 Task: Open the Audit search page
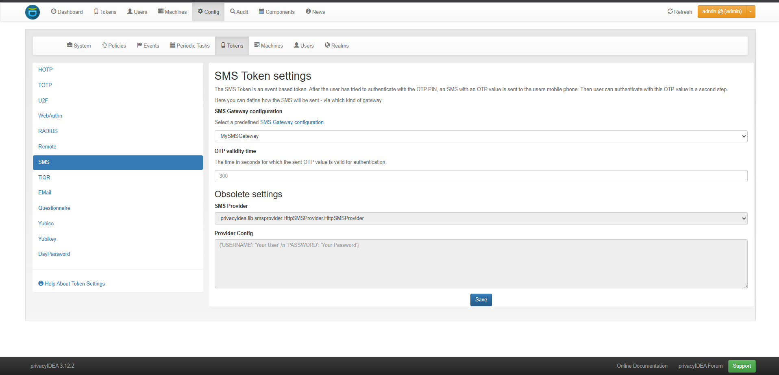(239, 12)
